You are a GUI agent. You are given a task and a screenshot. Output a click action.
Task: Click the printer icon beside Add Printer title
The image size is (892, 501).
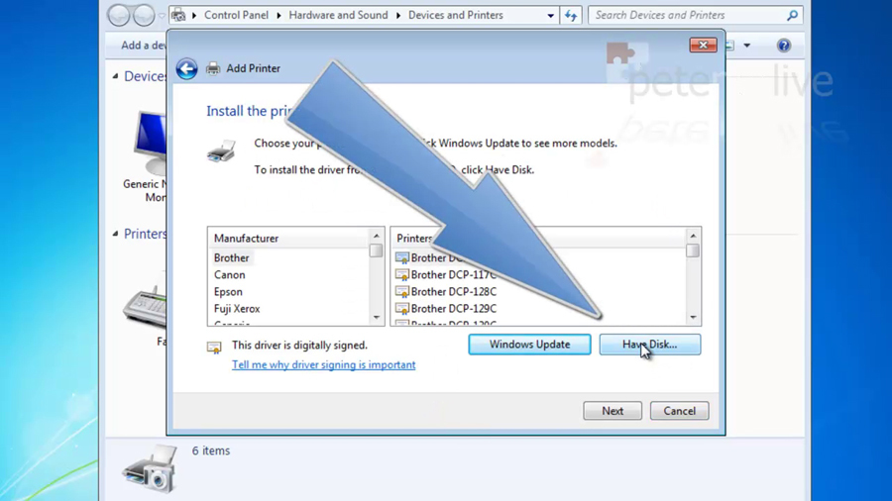(x=213, y=68)
